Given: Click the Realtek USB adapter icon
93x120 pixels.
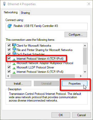Looking at the screenshot, I should pyautogui.click(x=9, y=26).
